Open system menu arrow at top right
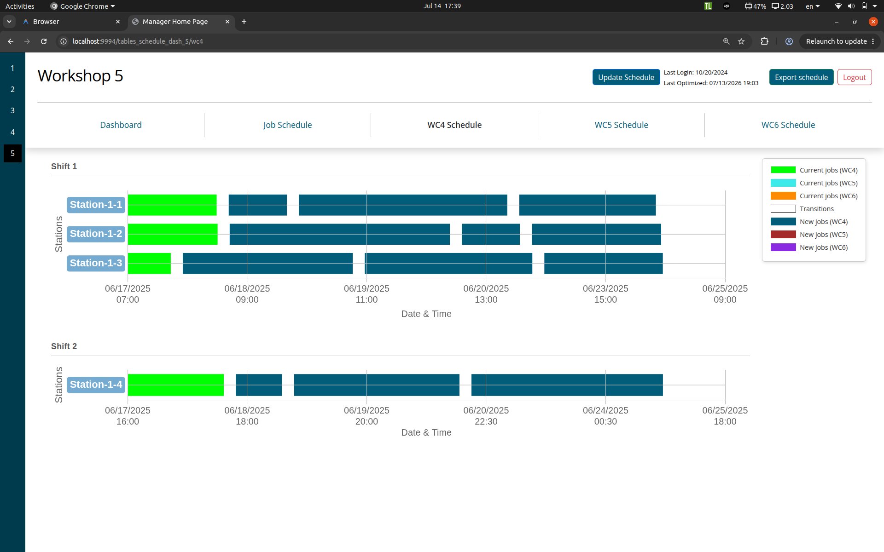The width and height of the screenshot is (884, 552). 875,6
